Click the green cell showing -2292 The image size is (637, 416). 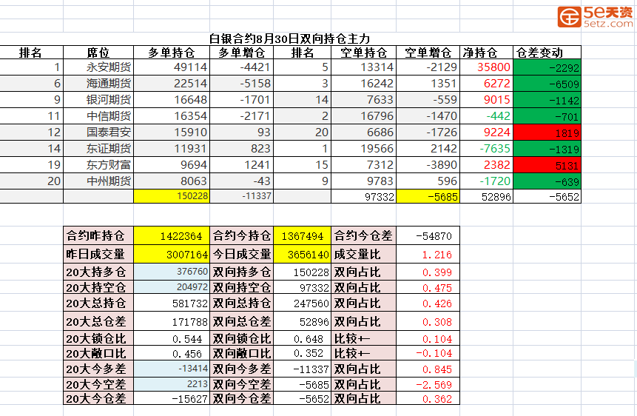[x=547, y=67]
